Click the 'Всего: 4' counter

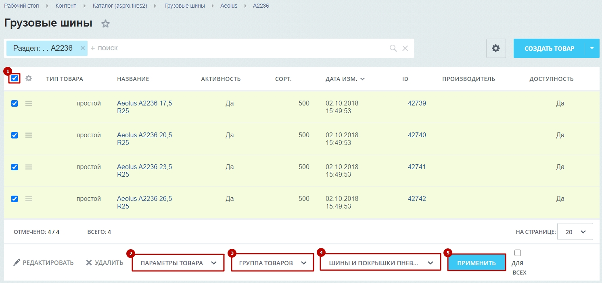(99, 232)
